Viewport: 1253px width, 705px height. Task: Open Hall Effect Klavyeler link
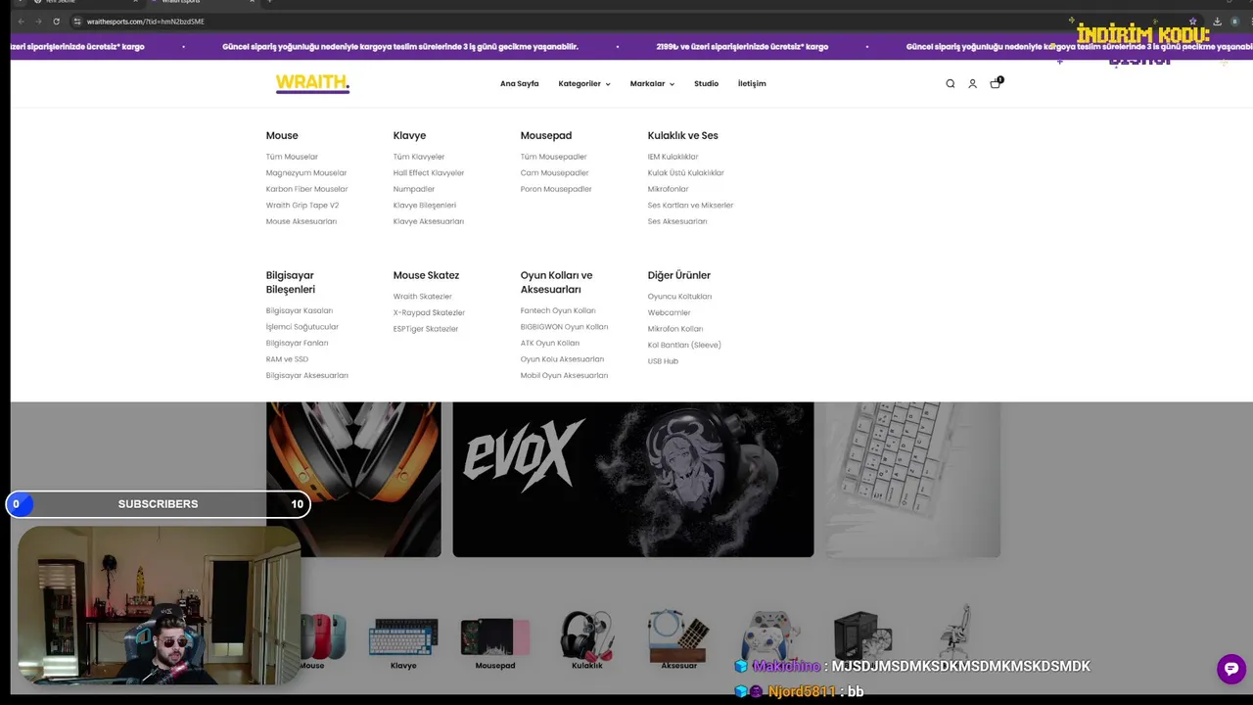coord(429,173)
